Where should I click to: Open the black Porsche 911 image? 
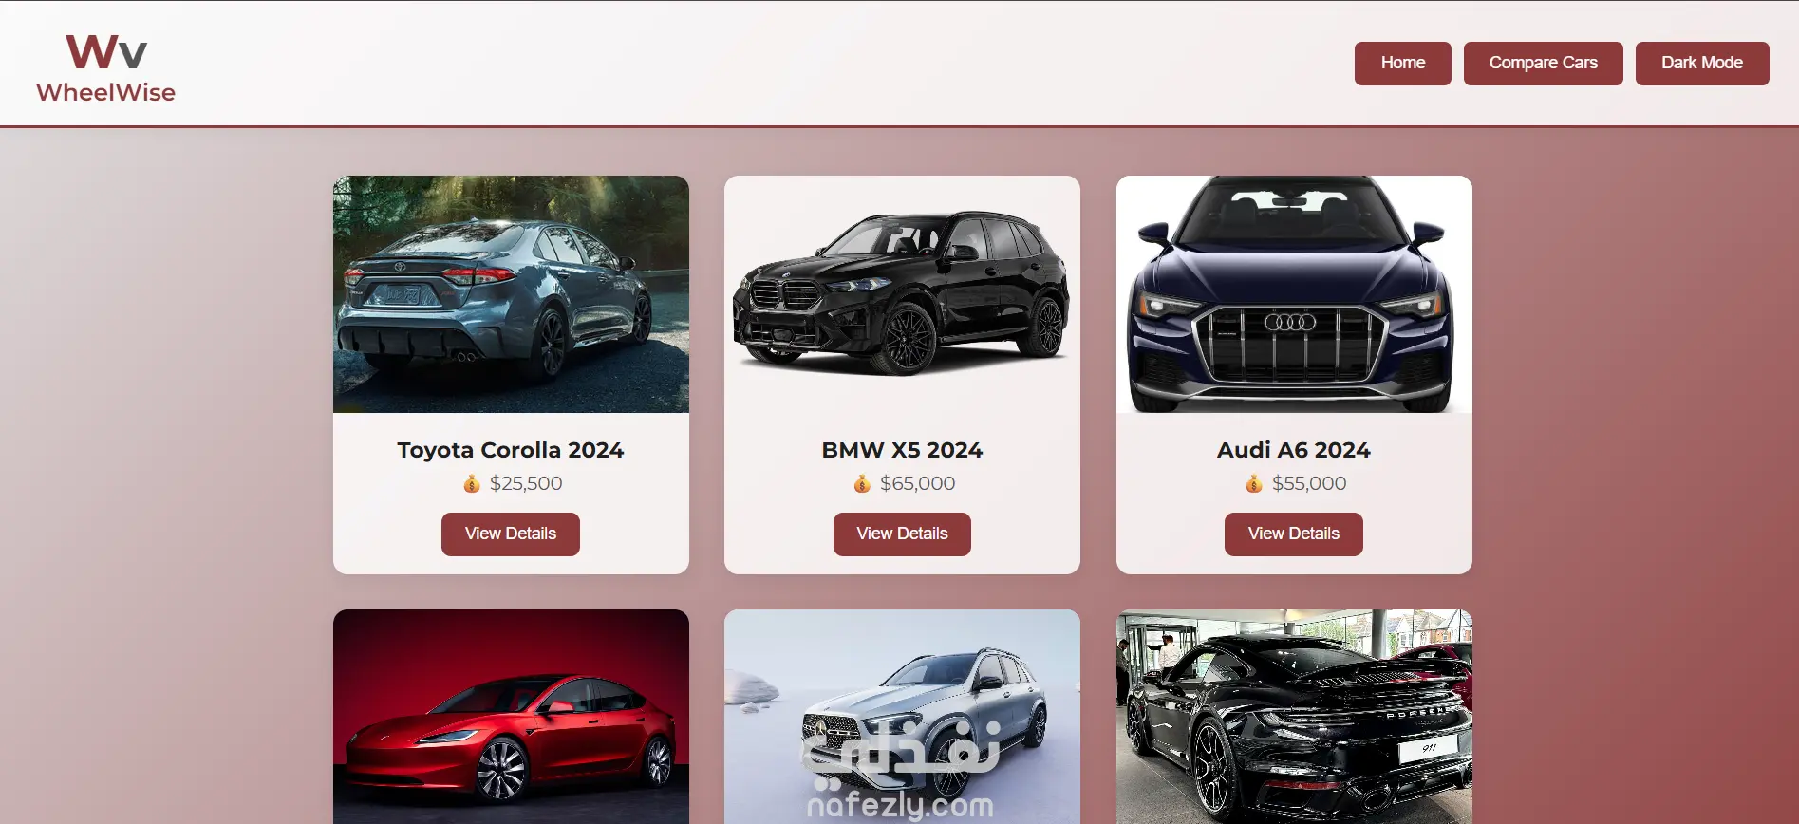pos(1294,717)
